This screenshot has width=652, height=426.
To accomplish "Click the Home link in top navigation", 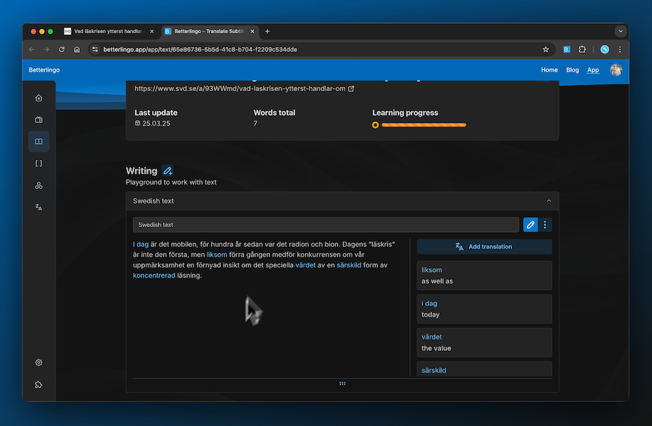I will [x=549, y=69].
